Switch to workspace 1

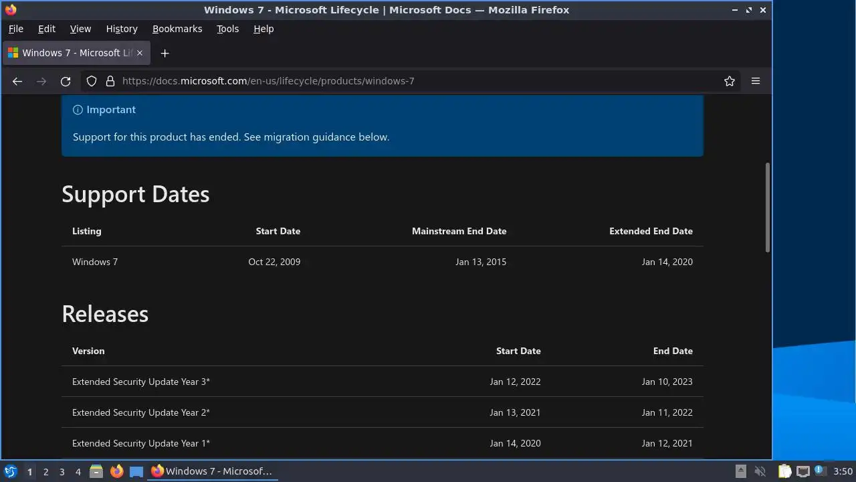coord(29,471)
